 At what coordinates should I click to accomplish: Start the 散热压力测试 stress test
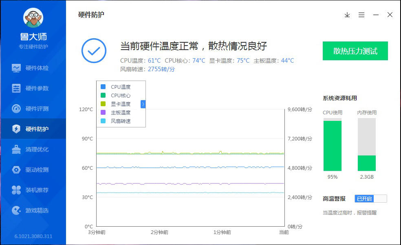pyautogui.click(x=355, y=51)
